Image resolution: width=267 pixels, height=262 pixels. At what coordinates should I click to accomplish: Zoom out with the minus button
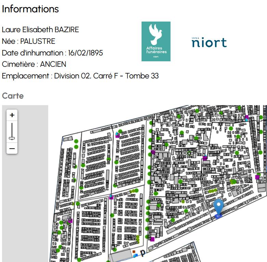click(12, 149)
